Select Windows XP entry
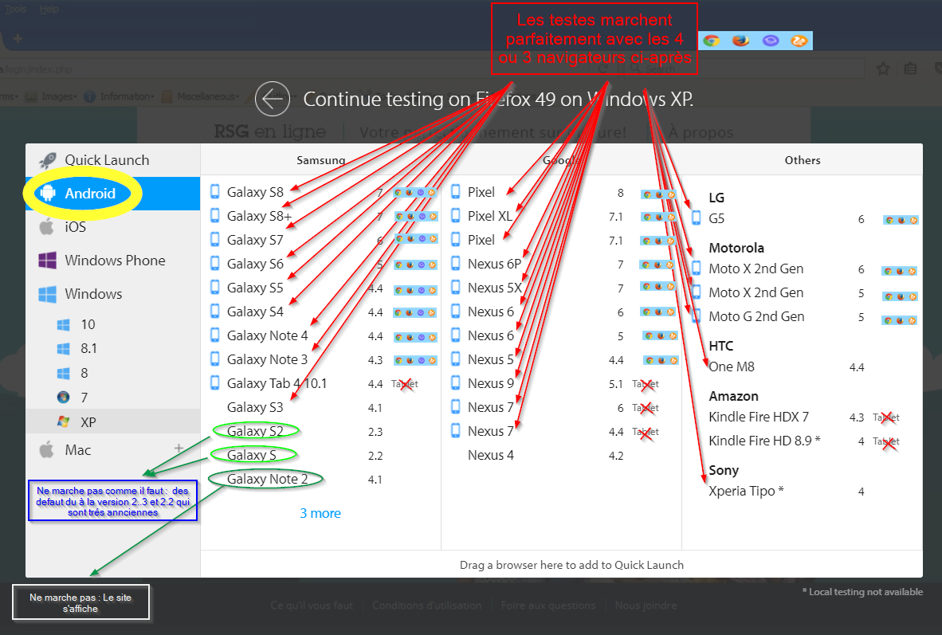 pos(88,421)
